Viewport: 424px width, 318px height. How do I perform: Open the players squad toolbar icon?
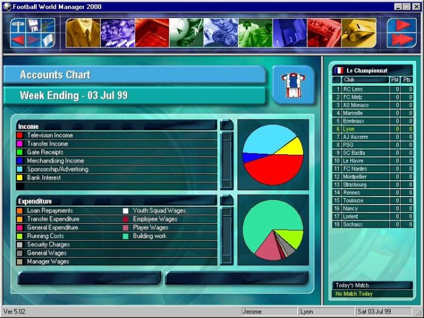[x=118, y=33]
